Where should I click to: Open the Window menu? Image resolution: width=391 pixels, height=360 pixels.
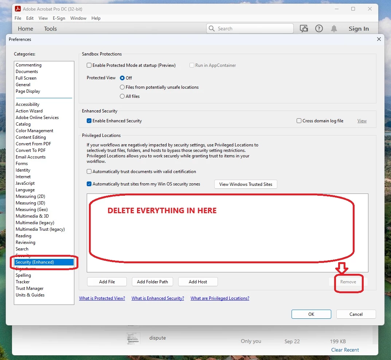click(x=78, y=18)
